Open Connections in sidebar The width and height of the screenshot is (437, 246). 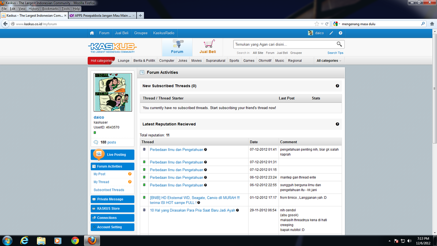tap(113, 218)
